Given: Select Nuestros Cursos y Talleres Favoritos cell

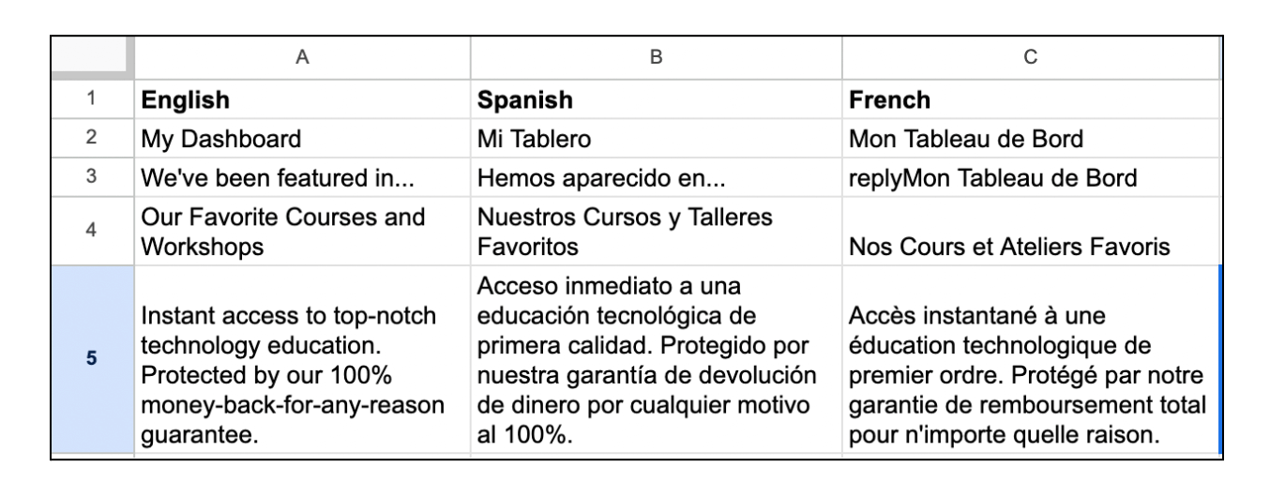Looking at the screenshot, I should tap(656, 232).
